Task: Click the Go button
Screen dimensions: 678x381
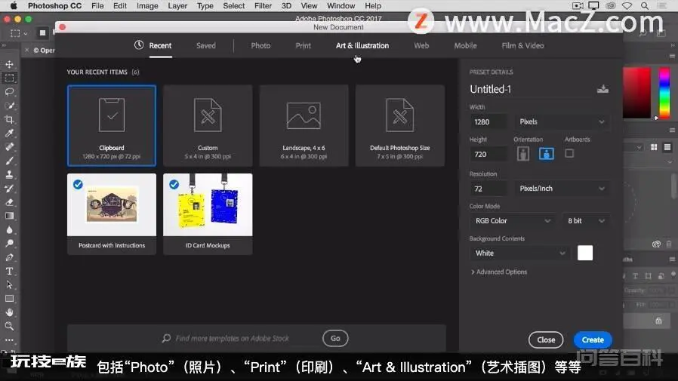Action: [335, 338]
